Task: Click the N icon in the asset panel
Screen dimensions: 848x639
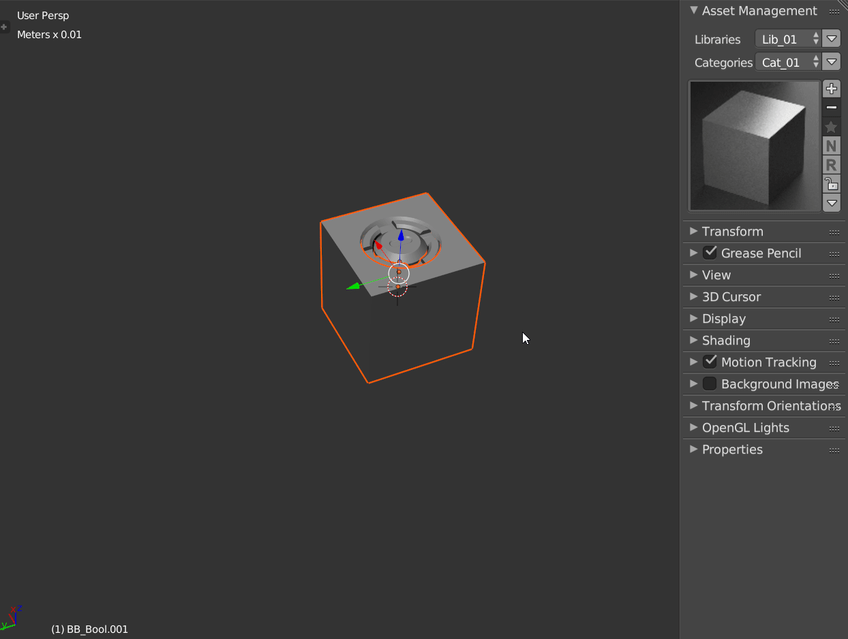Action: [x=831, y=145]
